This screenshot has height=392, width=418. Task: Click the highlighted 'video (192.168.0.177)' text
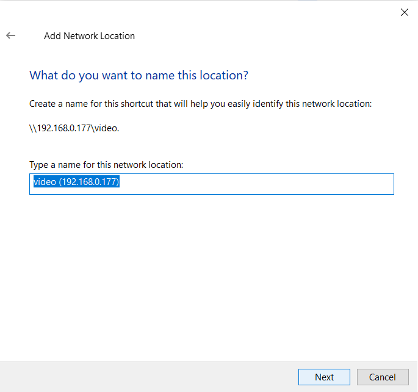[x=76, y=181]
